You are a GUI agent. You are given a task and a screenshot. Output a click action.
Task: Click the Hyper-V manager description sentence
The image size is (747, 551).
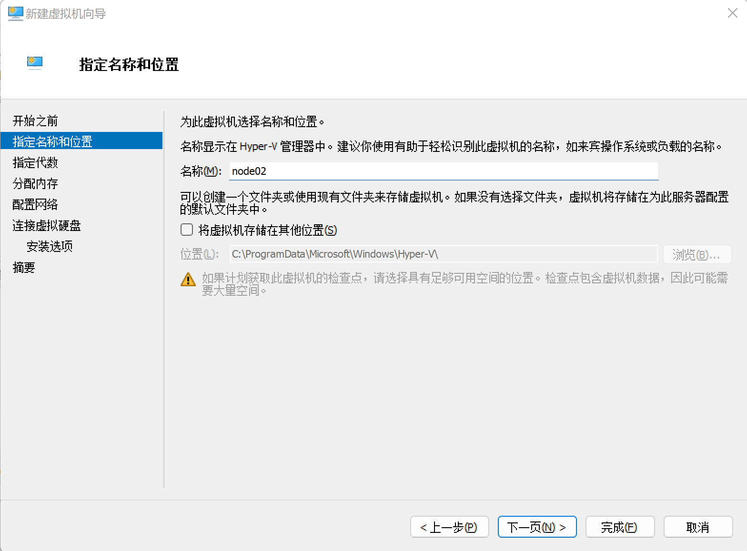coord(451,147)
